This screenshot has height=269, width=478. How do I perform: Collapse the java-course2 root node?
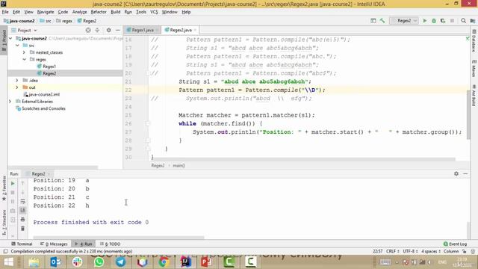click(10, 38)
